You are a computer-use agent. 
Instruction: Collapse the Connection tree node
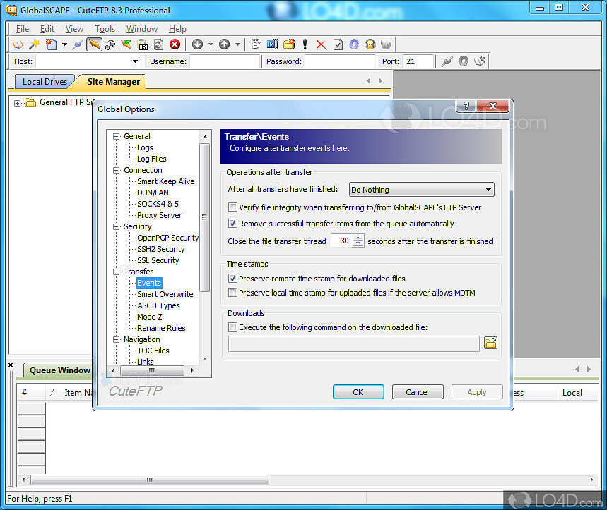tap(116, 171)
